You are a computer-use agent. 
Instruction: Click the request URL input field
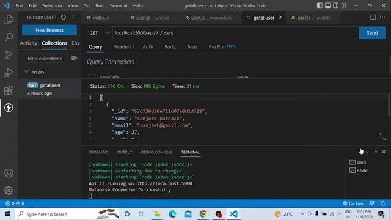[235, 33]
